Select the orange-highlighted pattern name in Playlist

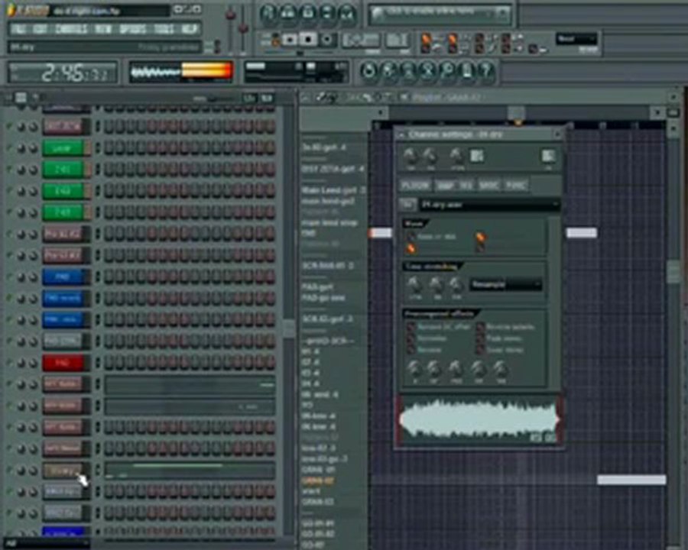click(x=318, y=480)
